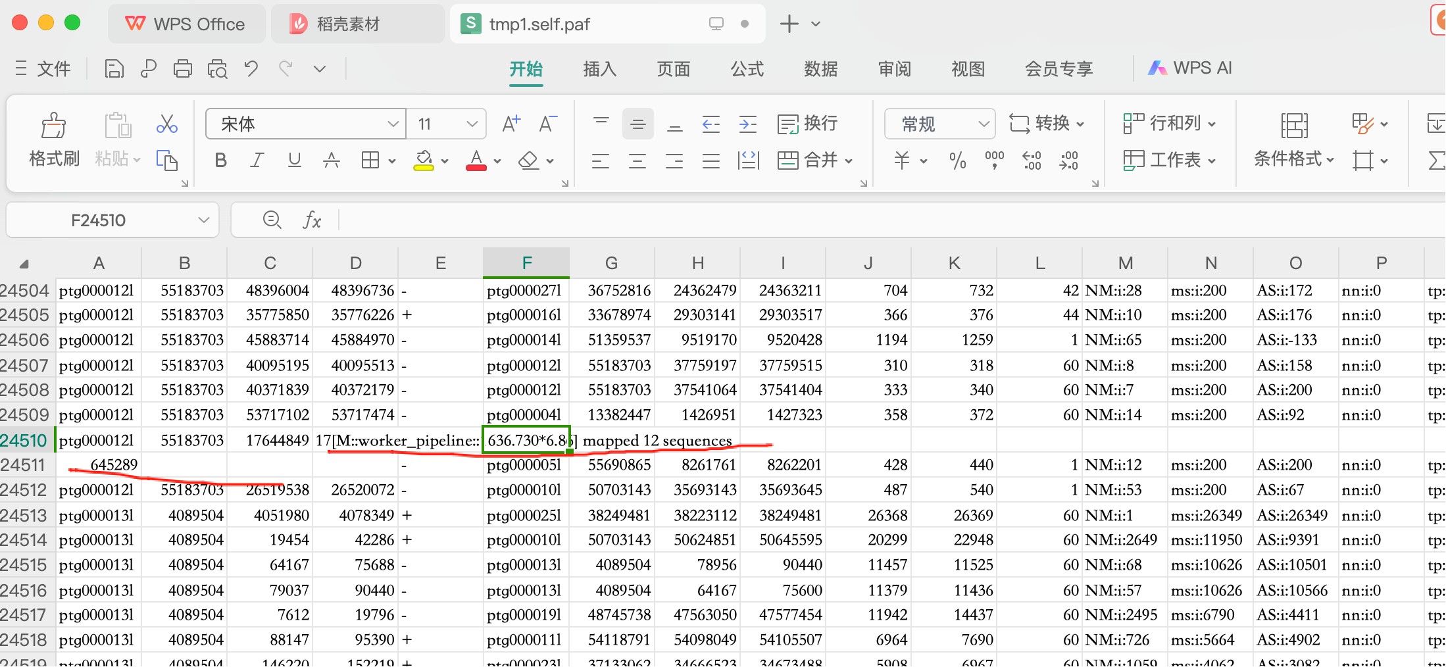Click the distributed alignment icon
This screenshot has width=1446, height=667.
(748, 161)
